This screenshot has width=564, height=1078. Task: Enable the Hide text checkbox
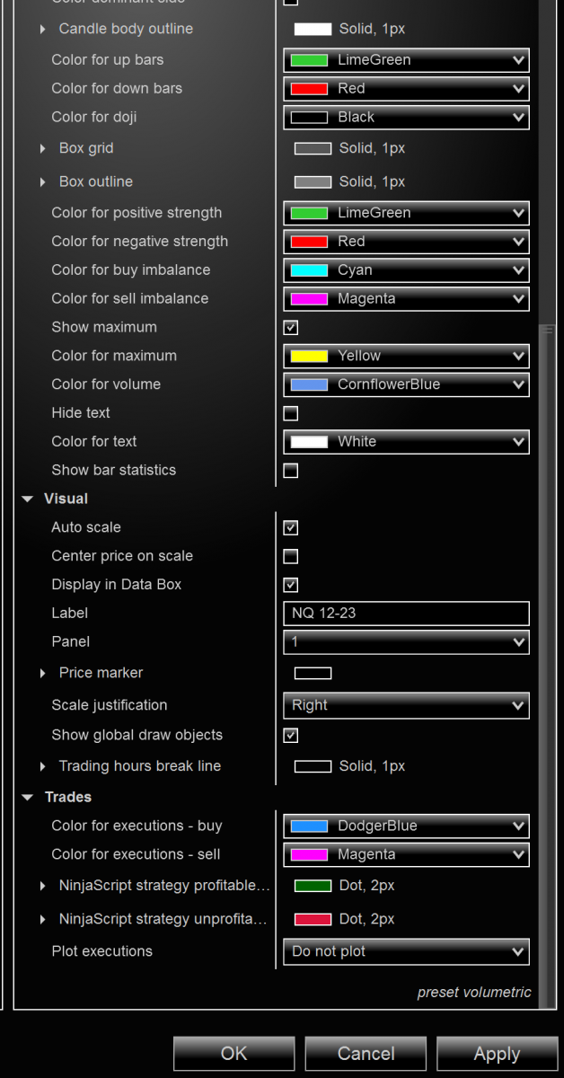point(291,413)
